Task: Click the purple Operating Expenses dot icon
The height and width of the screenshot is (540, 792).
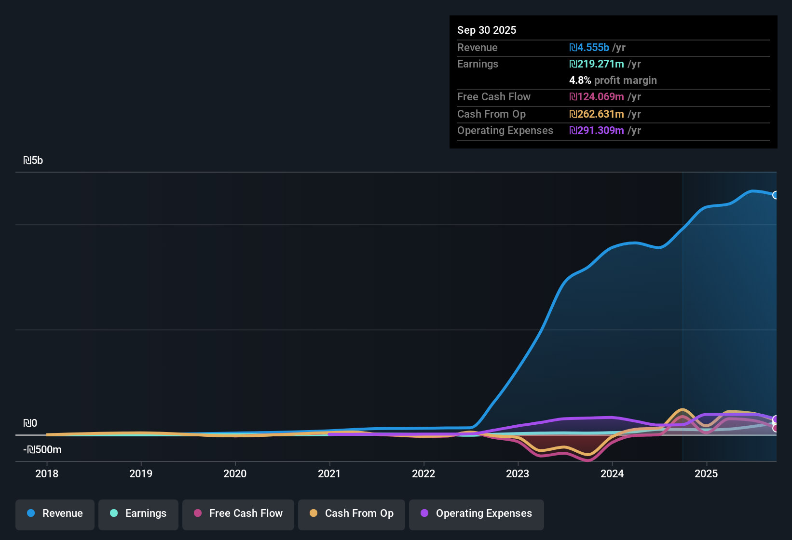Action: (x=423, y=513)
